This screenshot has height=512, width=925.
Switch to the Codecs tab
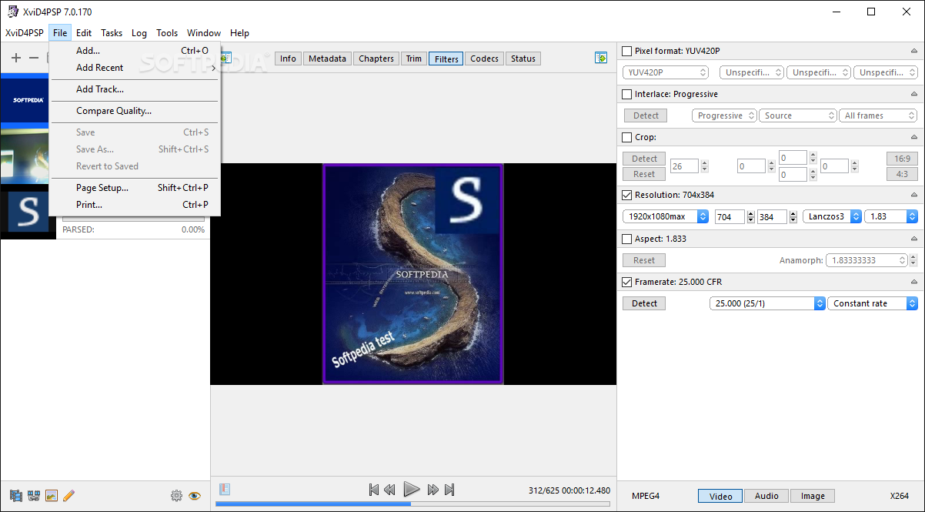point(485,59)
